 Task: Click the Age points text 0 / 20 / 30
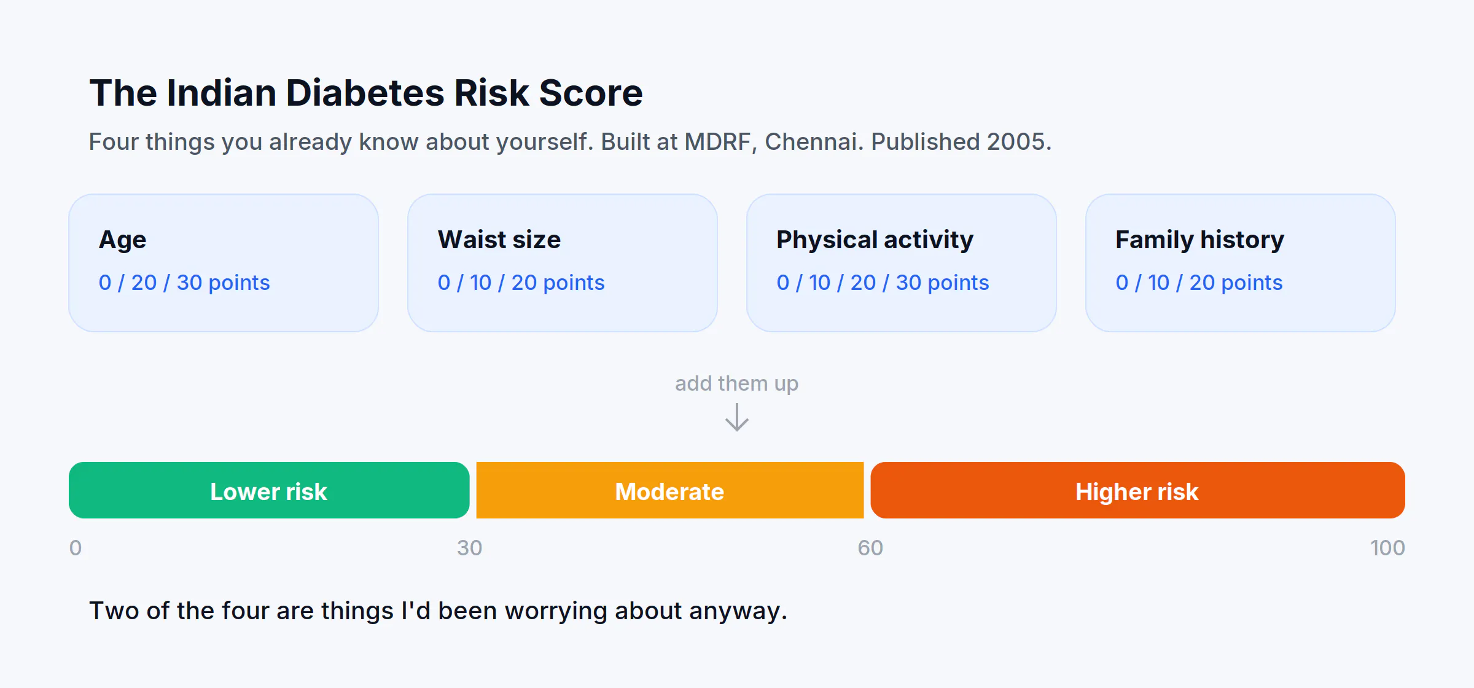(184, 283)
